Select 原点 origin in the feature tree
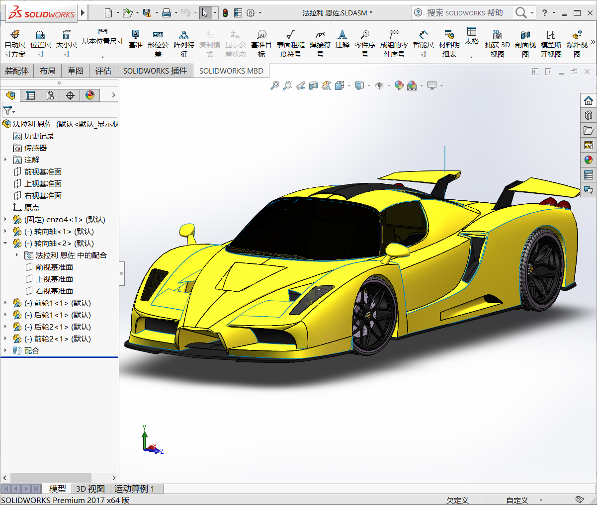Image resolution: width=597 pixels, height=505 pixels. 32,207
